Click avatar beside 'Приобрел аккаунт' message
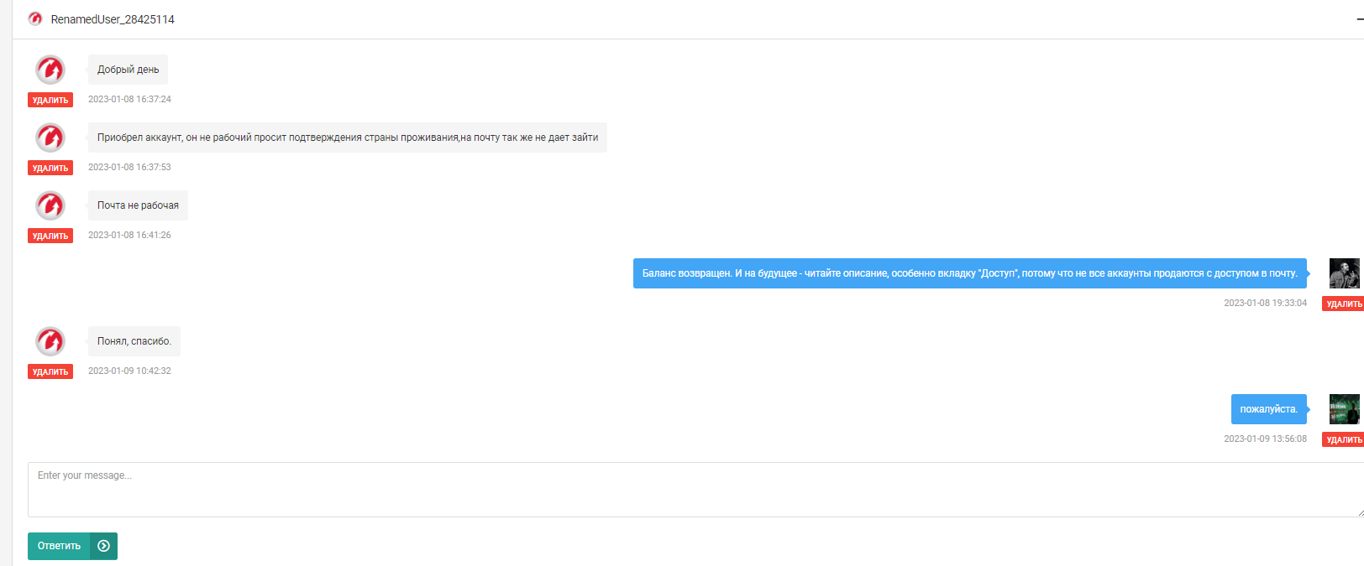Image resolution: width=1364 pixels, height=566 pixels. pos(50,138)
